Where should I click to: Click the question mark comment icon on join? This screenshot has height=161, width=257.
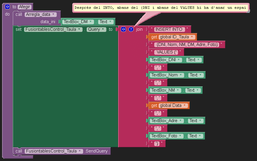131,29
